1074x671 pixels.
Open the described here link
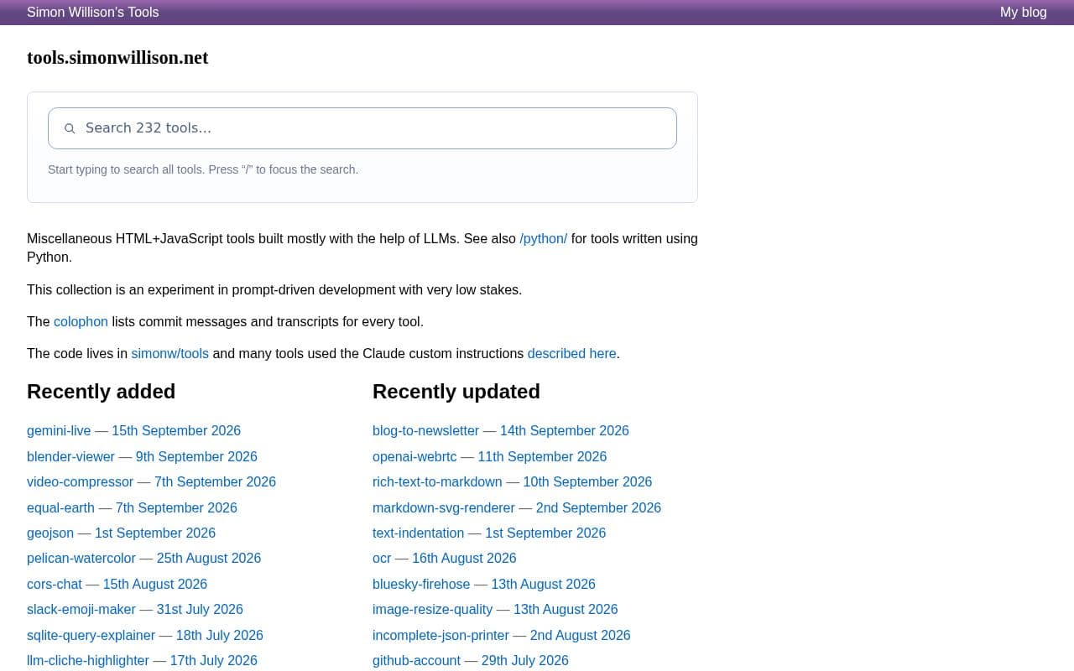(x=572, y=353)
